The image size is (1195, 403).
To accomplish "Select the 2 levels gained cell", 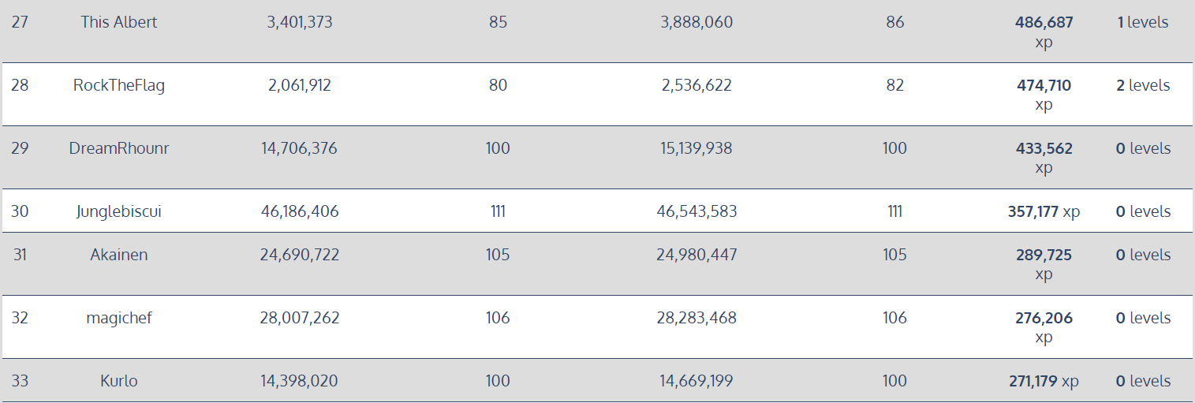I will pos(1143,85).
